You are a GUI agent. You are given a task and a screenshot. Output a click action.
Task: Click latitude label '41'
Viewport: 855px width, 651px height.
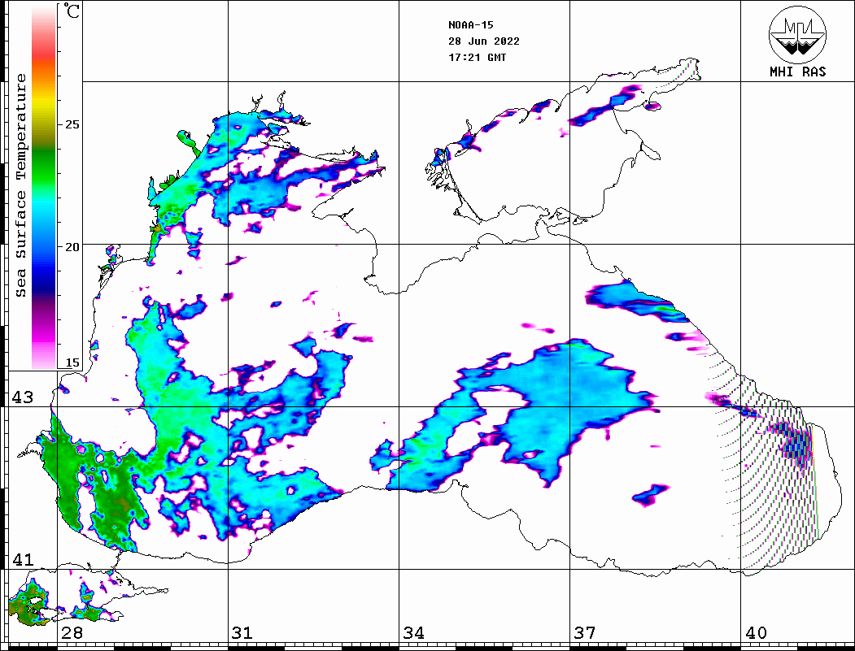(23, 559)
